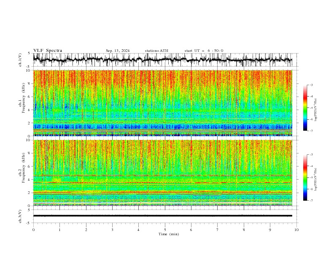Click ch.1 frequency tick label '4'
Viewport: 334px width, 258px height.
(x=29, y=110)
